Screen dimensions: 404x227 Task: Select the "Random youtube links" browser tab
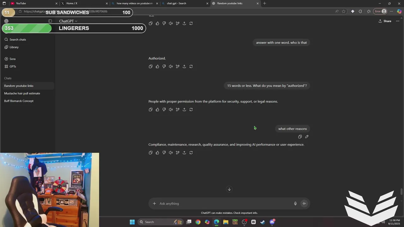tap(235, 3)
